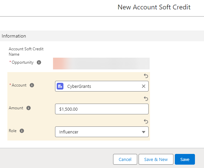204x168 pixels.
Task: Click the Amount field label
Action: 16,108
